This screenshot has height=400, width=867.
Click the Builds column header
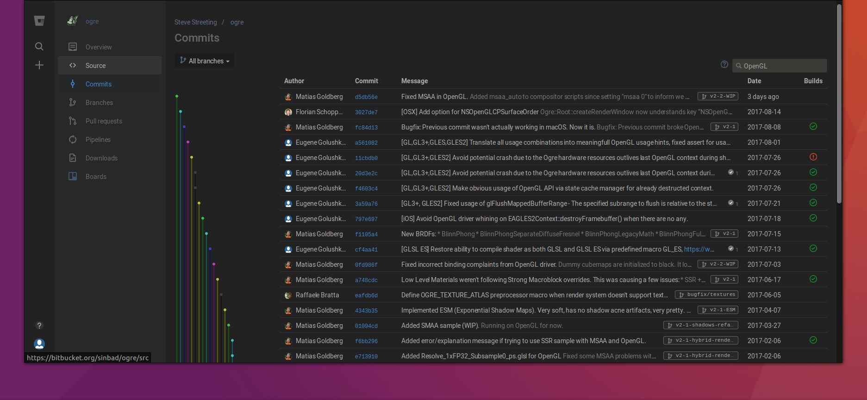point(813,81)
